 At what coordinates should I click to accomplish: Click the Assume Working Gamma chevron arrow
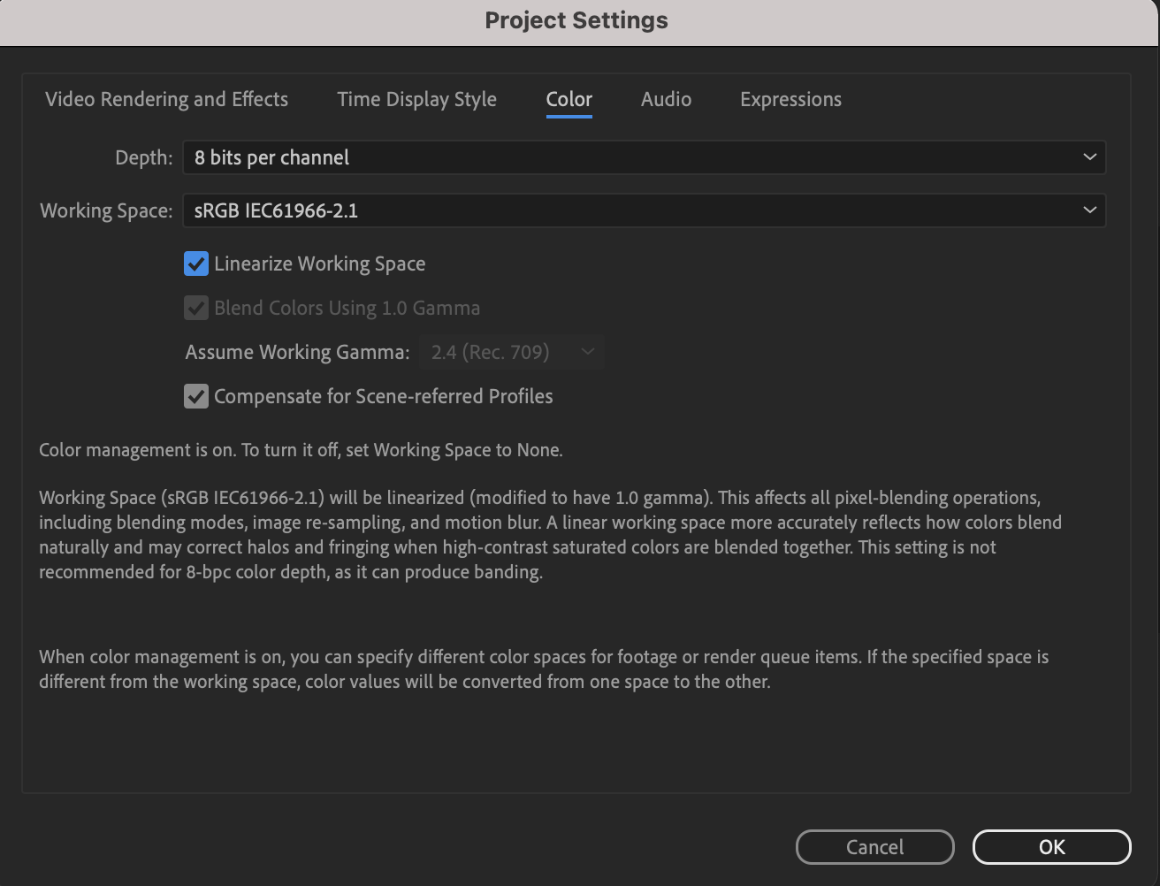588,351
